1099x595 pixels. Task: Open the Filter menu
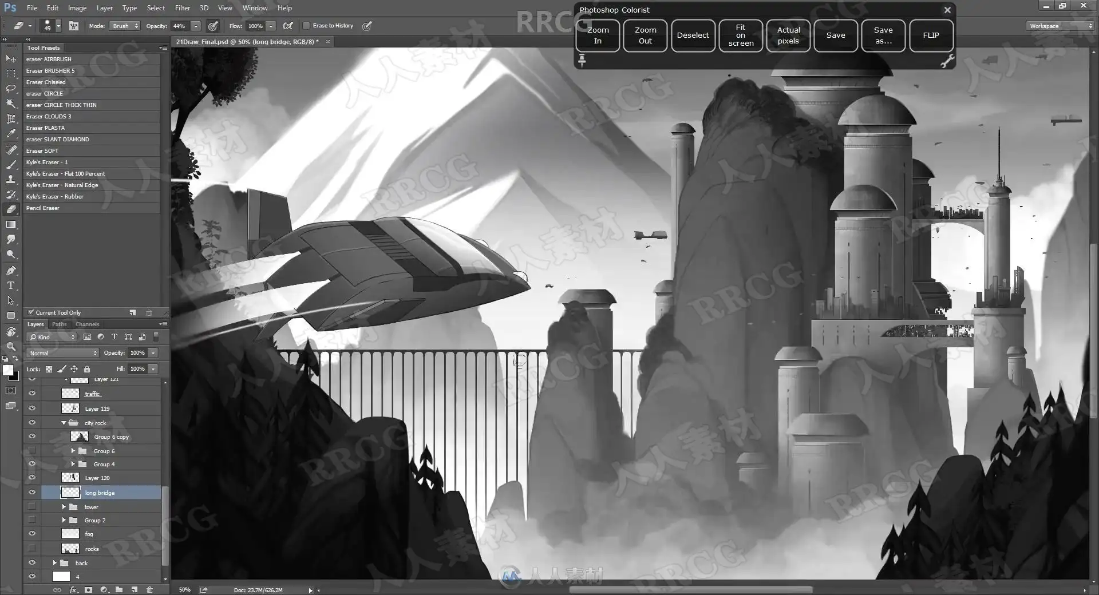[183, 8]
